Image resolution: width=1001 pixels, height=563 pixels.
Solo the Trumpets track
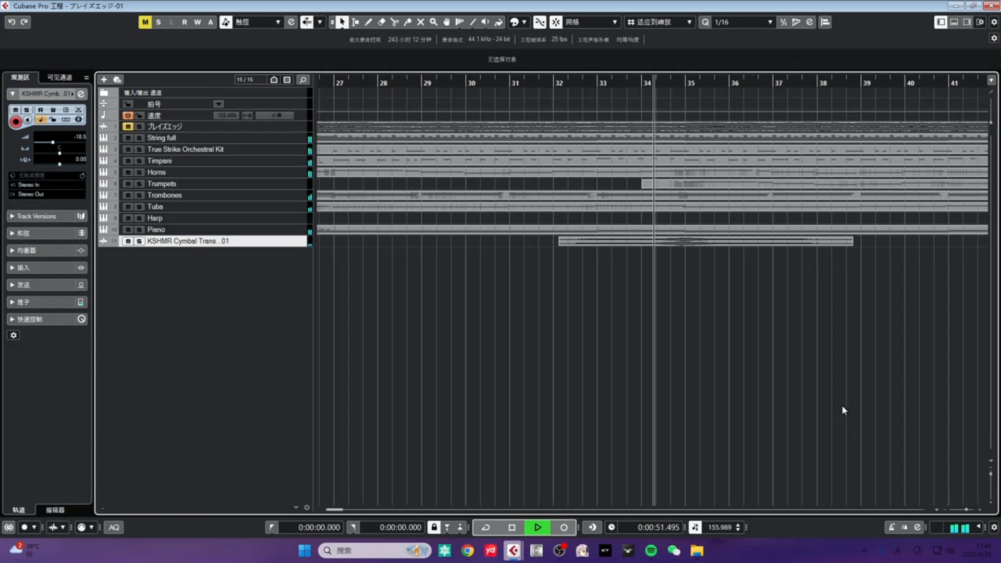[x=139, y=183]
